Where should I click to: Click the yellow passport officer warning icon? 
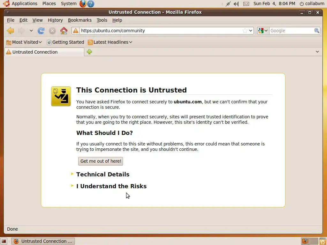[x=61, y=96]
